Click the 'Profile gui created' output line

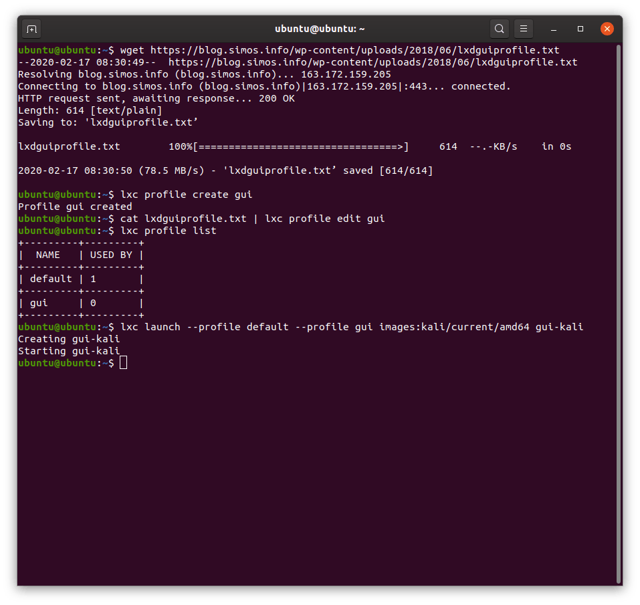coord(75,207)
